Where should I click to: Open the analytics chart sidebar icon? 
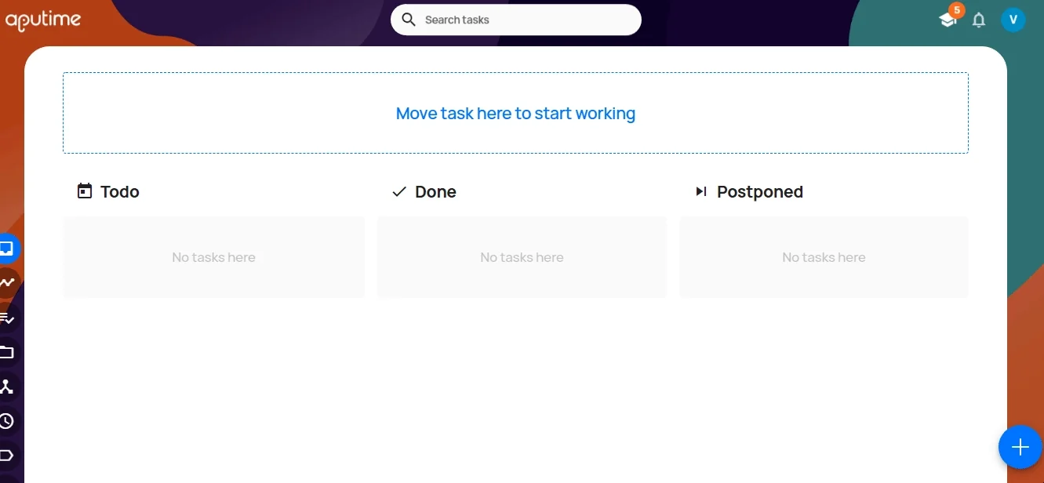click(x=7, y=283)
